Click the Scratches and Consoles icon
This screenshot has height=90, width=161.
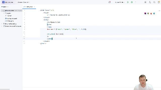(4, 26)
